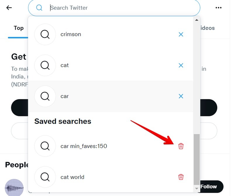Delete saved search "car min_faves:150" with trash icon

(x=181, y=146)
